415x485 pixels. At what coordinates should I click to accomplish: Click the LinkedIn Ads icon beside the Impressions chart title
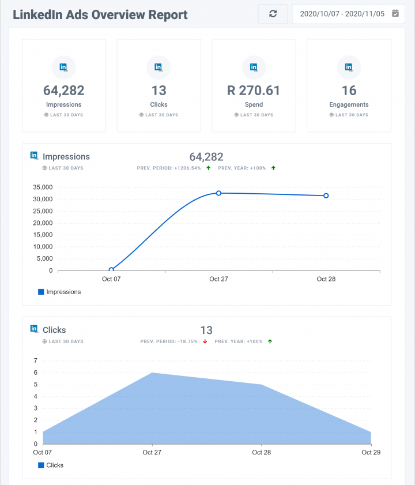pos(34,155)
